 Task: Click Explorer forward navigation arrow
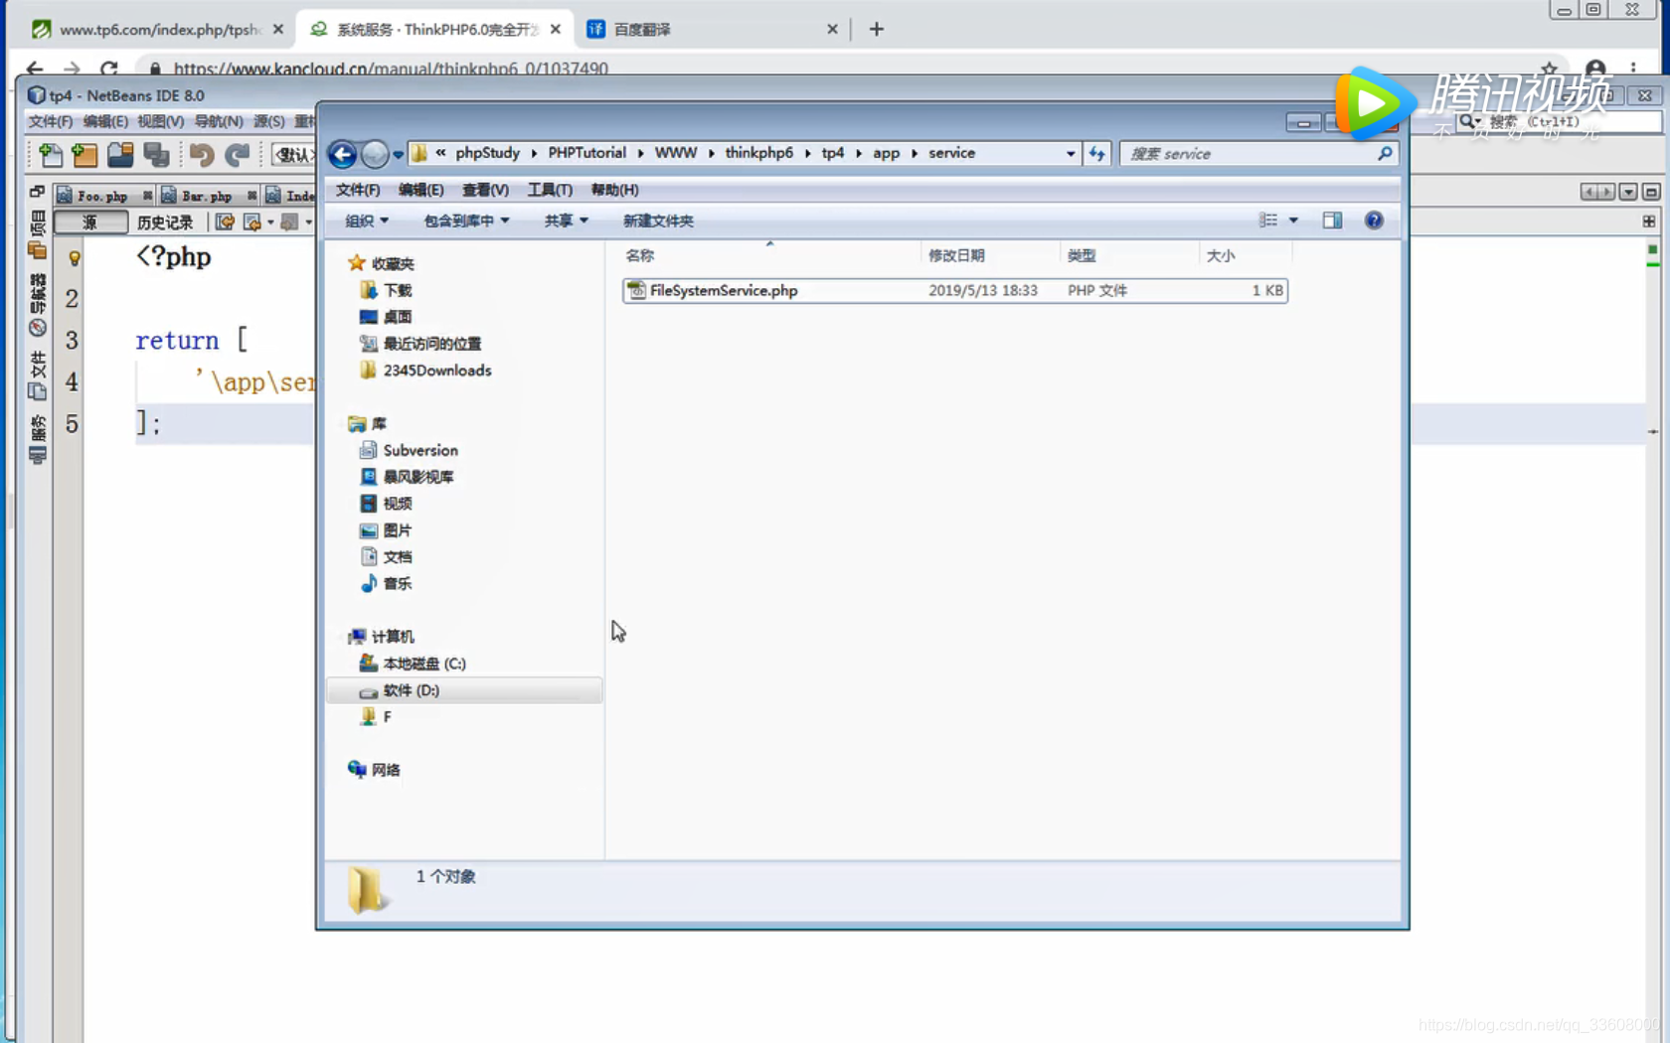point(374,154)
